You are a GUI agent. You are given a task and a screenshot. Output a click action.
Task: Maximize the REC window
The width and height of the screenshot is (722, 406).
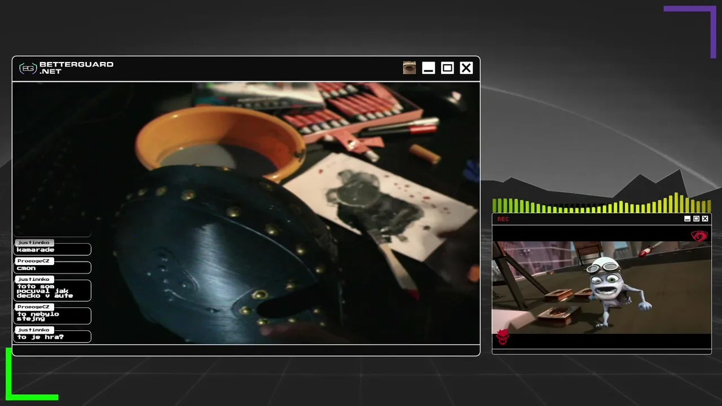(696, 219)
